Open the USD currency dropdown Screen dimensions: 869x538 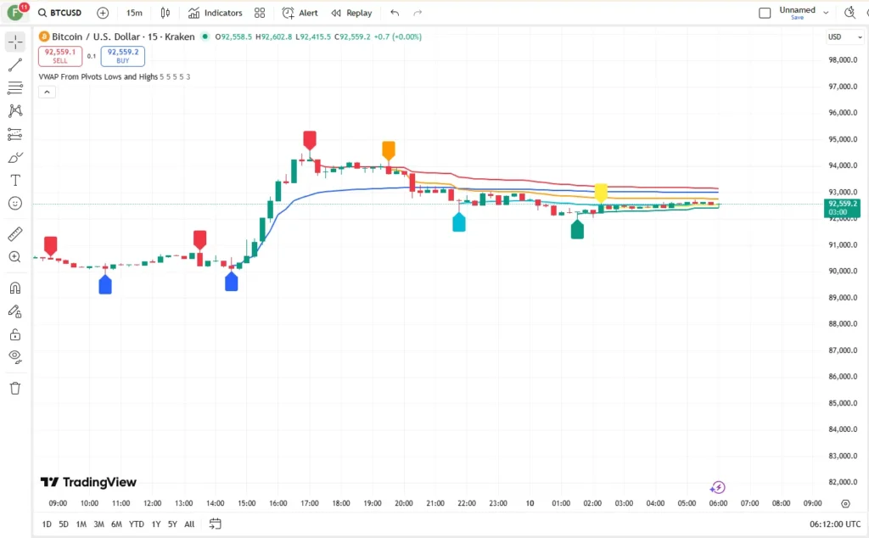[844, 36]
